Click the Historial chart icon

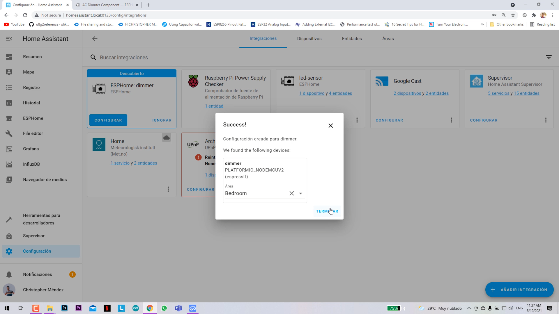pos(9,103)
